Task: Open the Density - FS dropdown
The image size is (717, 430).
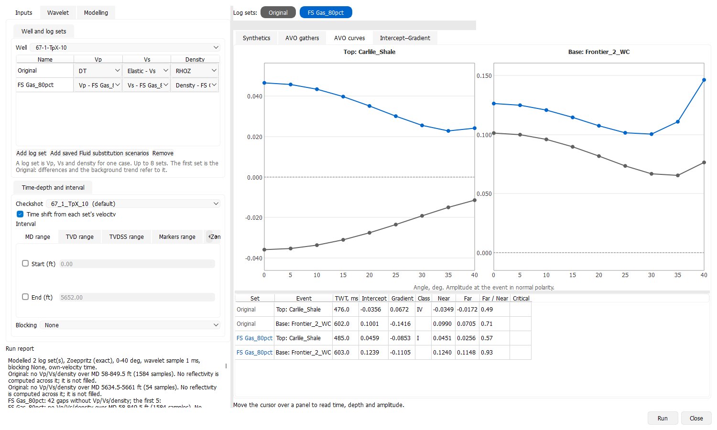Action: [x=196, y=85]
